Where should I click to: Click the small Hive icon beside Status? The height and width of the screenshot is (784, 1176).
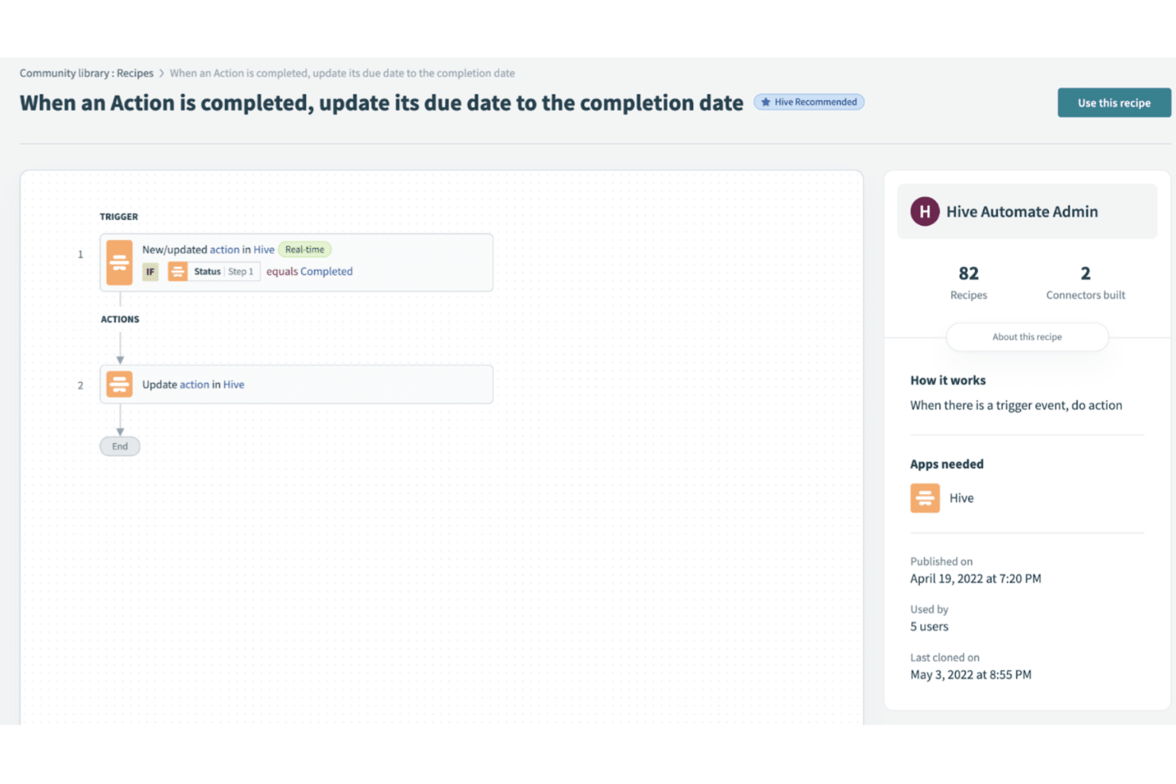[178, 272]
